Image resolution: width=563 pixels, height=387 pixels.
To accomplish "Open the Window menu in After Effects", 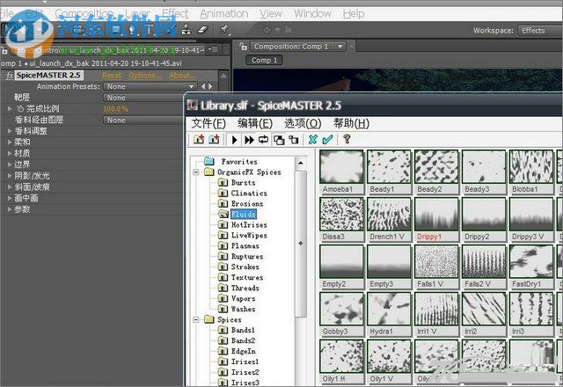I will click(x=313, y=14).
